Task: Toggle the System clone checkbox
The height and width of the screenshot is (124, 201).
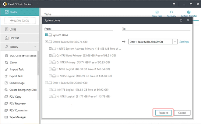Action: (x=46, y=35)
